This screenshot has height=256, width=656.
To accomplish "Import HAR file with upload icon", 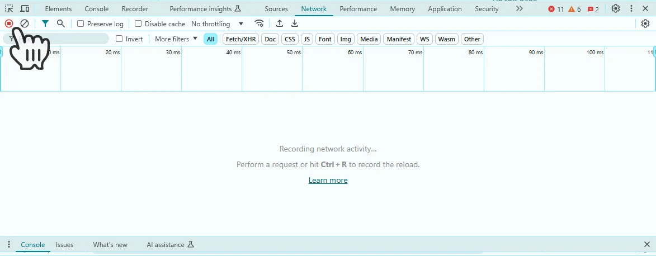I will click(280, 24).
